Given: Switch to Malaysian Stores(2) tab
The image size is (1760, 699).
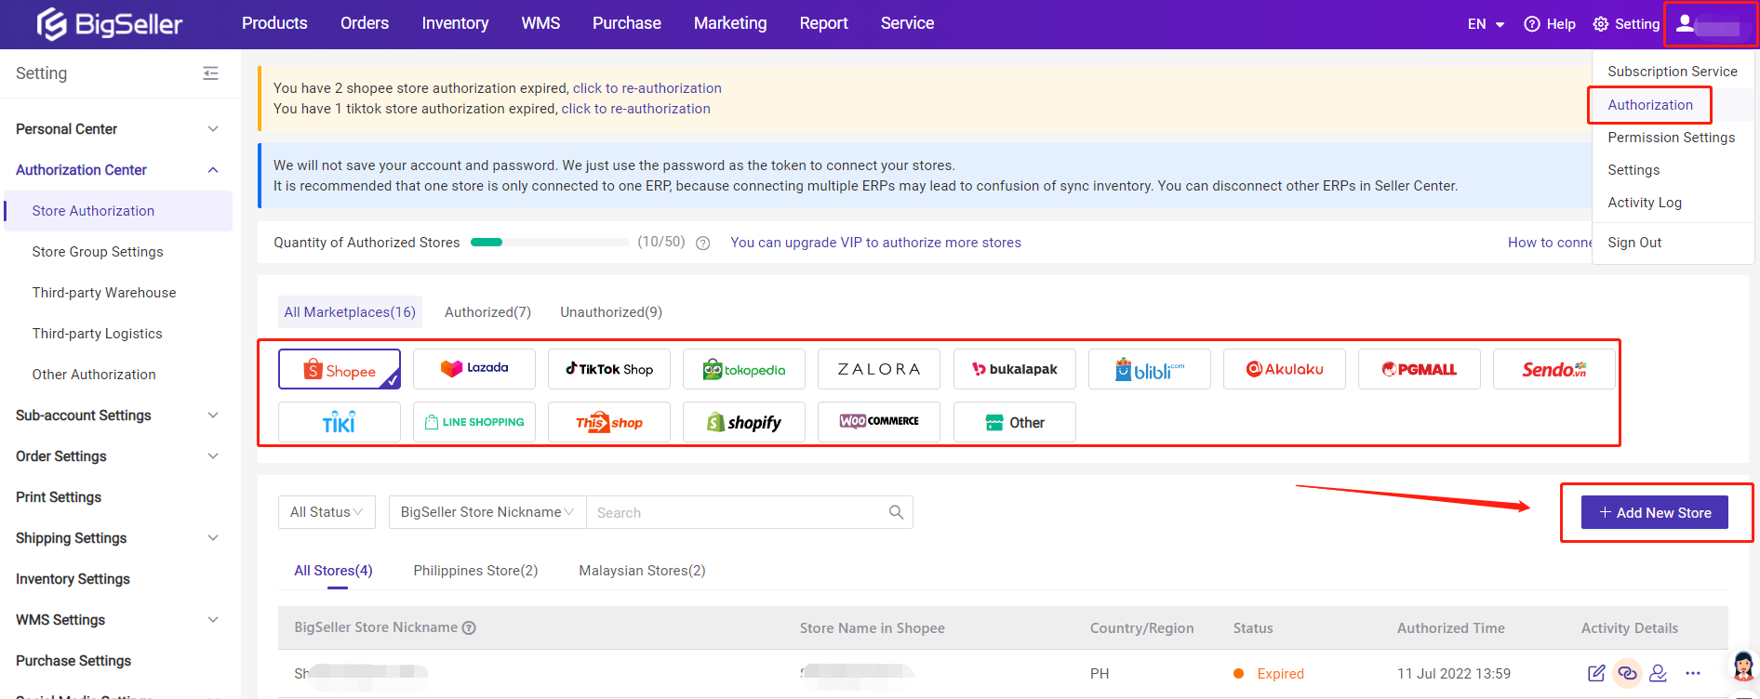Looking at the screenshot, I should (642, 571).
